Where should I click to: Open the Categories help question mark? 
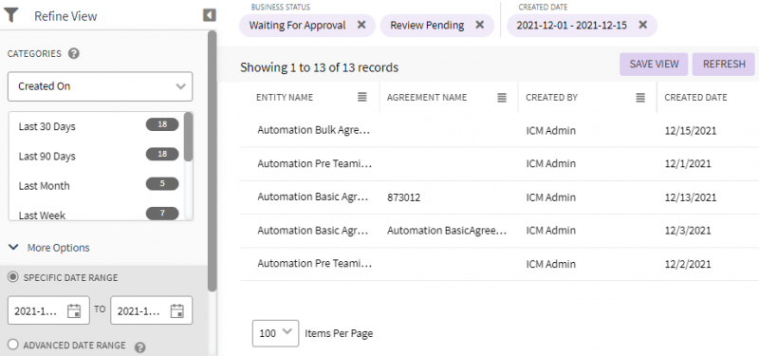[74, 53]
